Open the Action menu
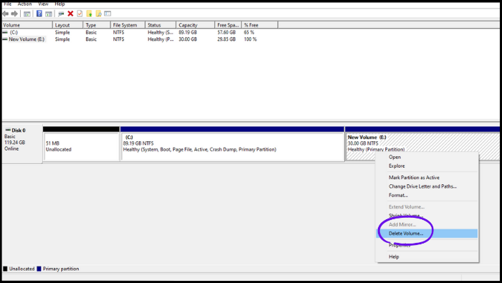This screenshot has width=502, height=283. click(x=24, y=4)
